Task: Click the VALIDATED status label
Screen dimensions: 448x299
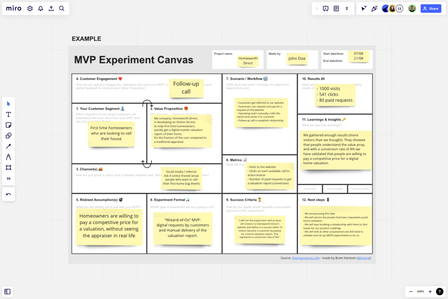Action: pyautogui.click(x=310, y=189)
